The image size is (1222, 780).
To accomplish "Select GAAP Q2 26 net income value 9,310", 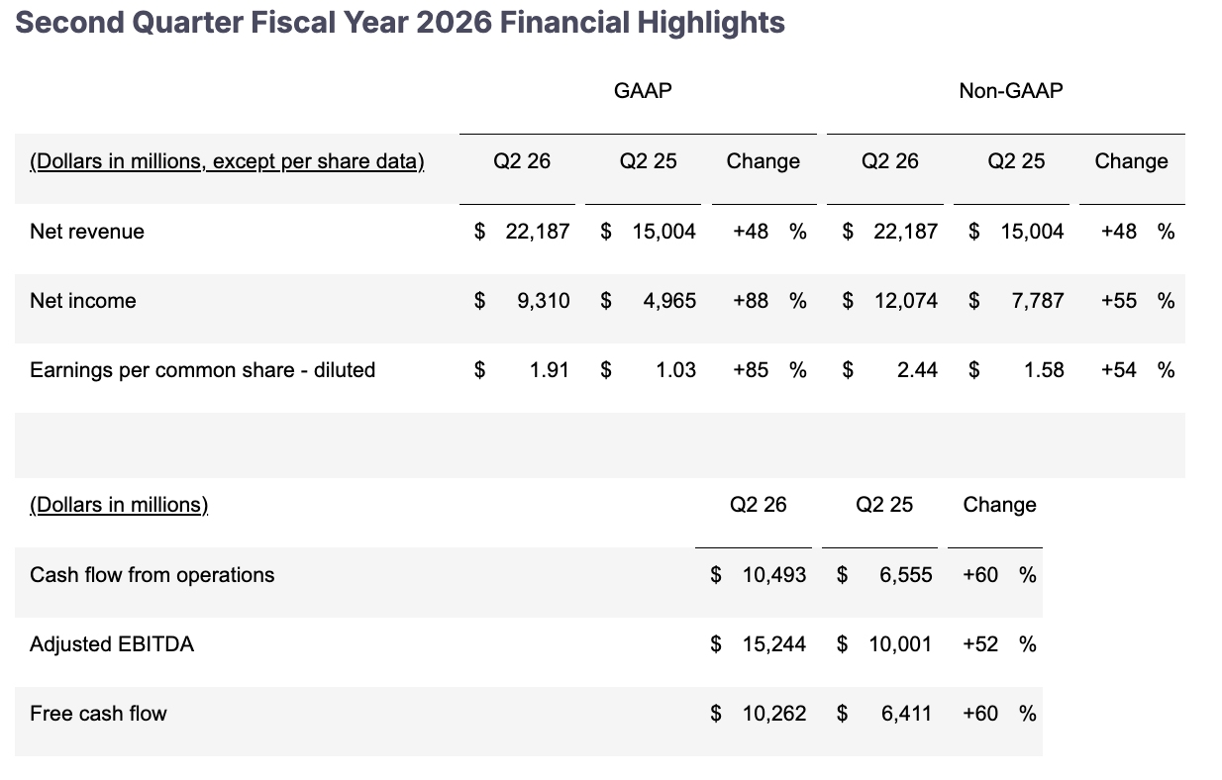I will click(x=544, y=301).
